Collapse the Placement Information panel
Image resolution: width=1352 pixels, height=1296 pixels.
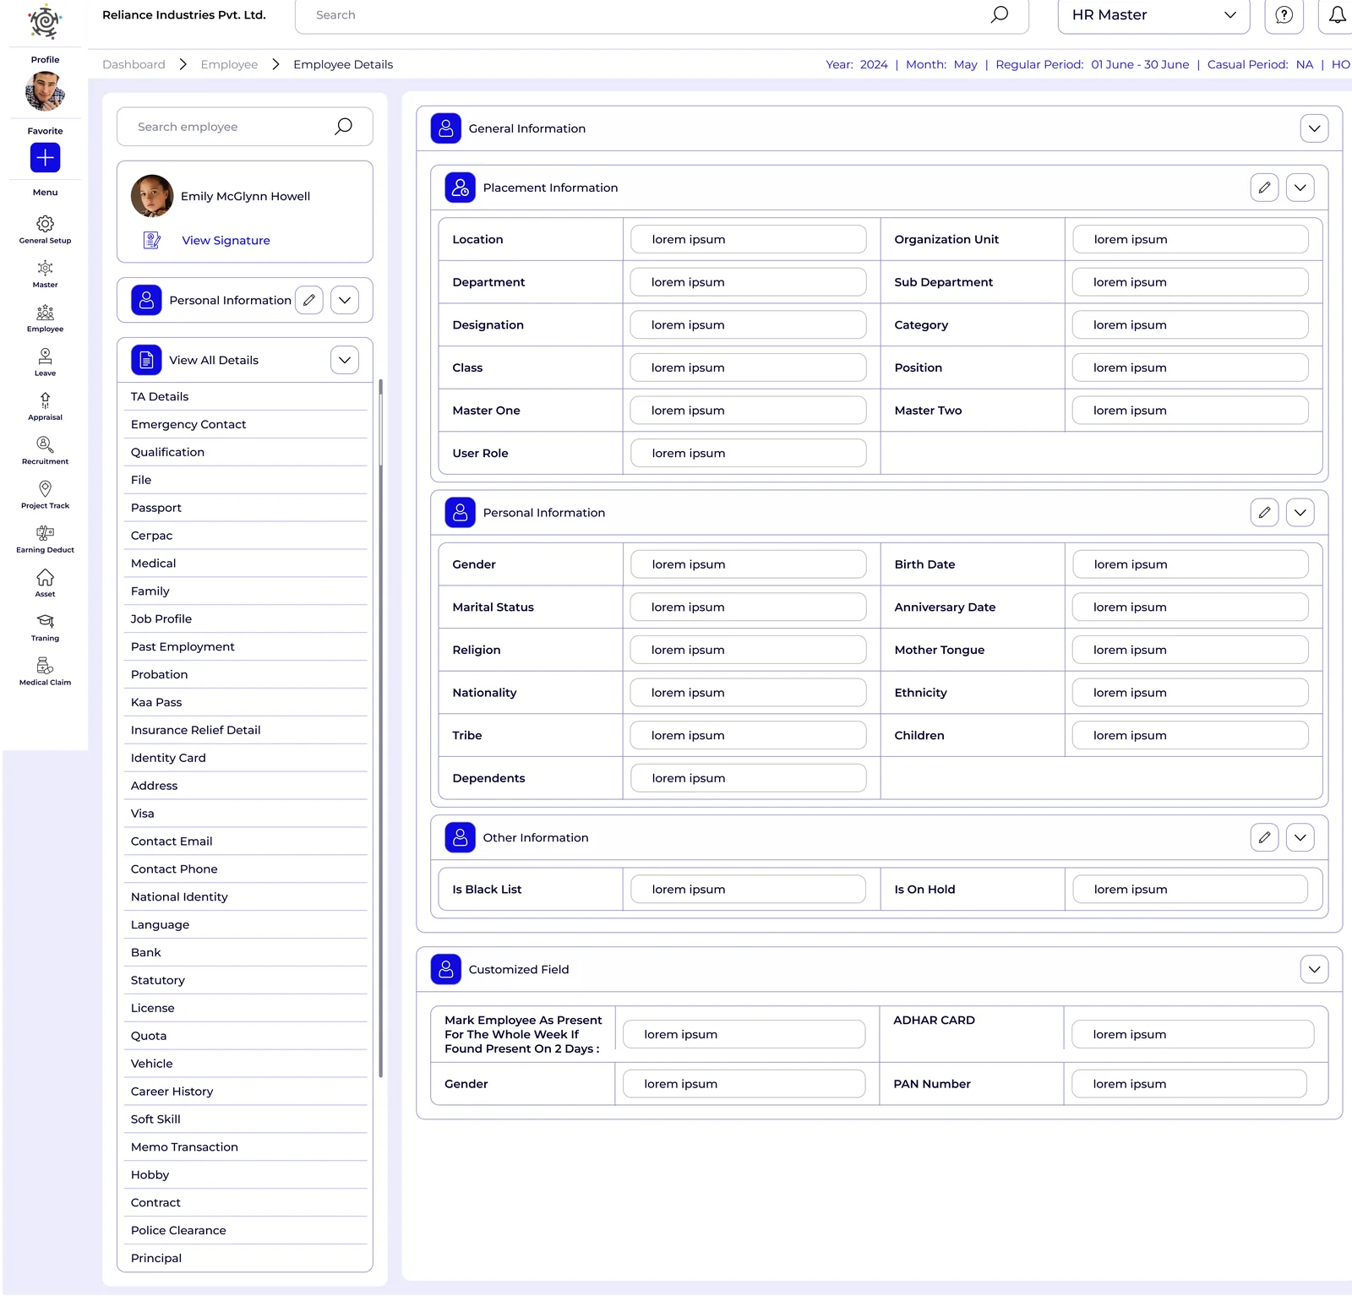(x=1300, y=188)
